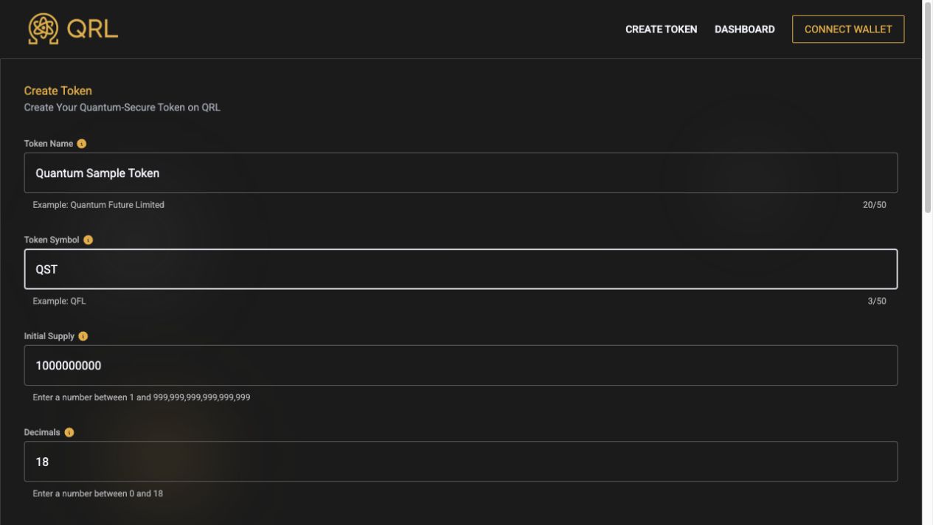Focus the Token Name input field
This screenshot has width=933, height=525.
click(461, 173)
